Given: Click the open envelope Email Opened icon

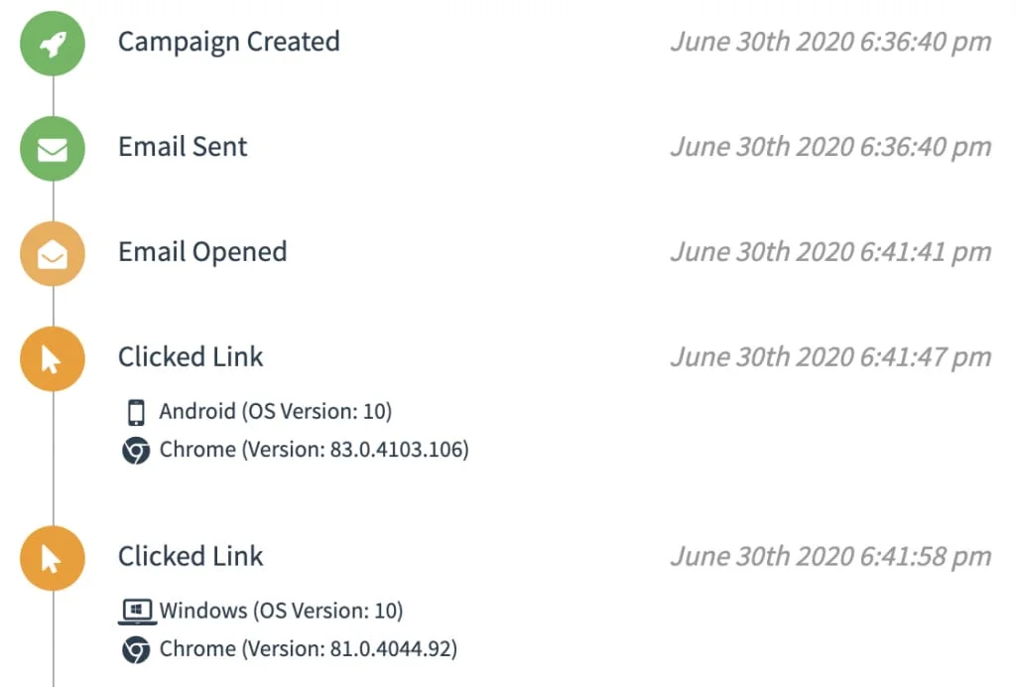Looking at the screenshot, I should coord(53,253).
